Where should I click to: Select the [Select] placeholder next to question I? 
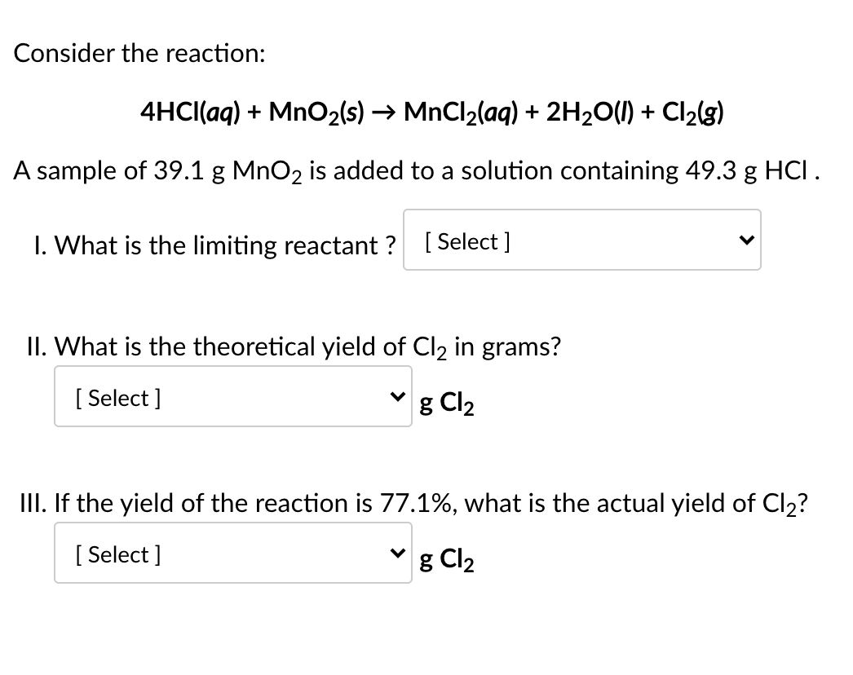(x=465, y=241)
